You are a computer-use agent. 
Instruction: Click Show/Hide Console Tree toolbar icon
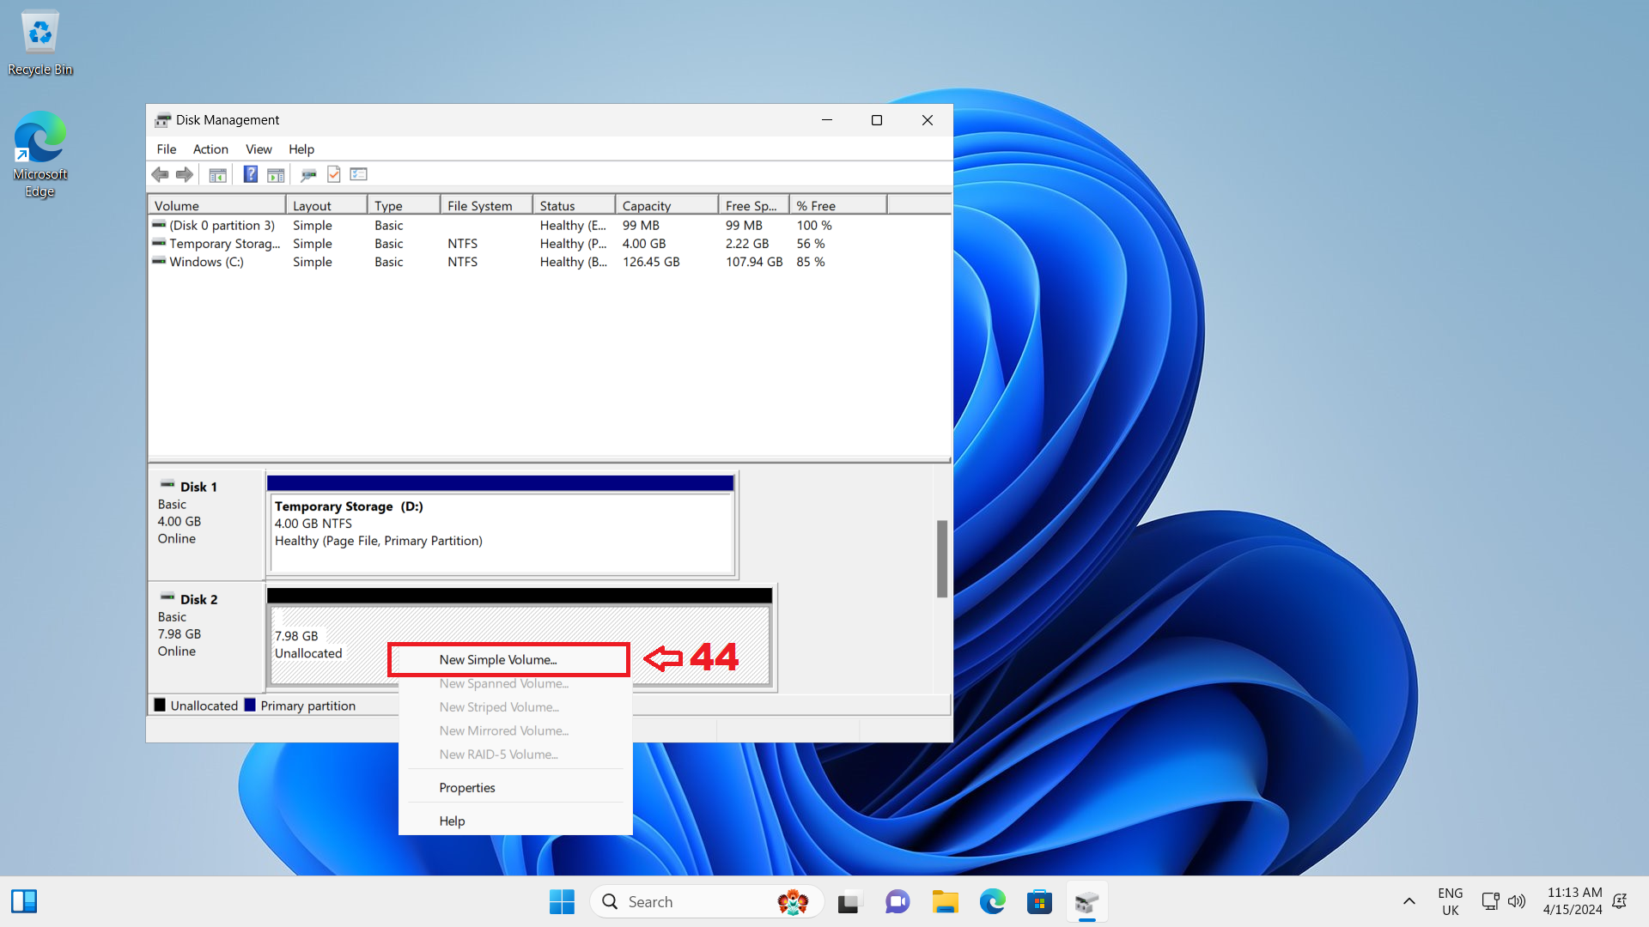(218, 174)
